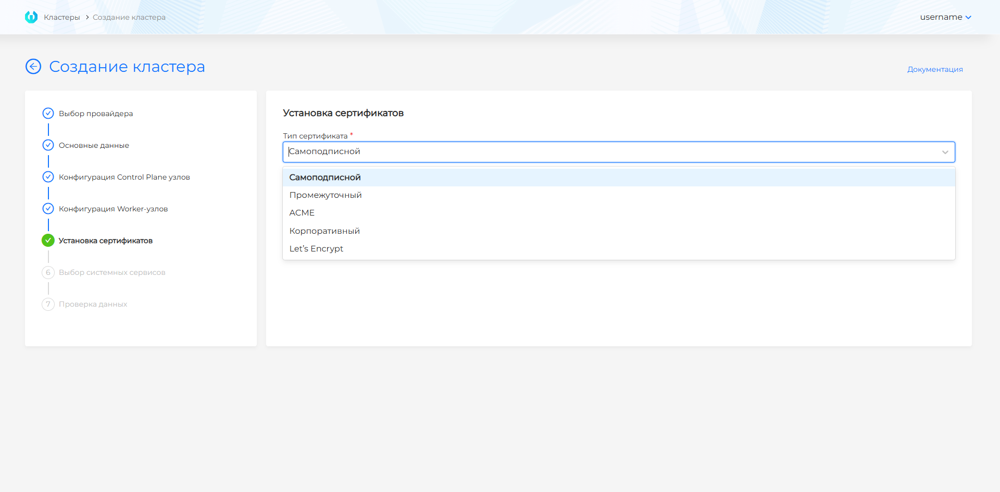Viewport: 1000px width, 492px height.
Task: Open 'Выбор системных сервисов' step label
Action: point(112,272)
